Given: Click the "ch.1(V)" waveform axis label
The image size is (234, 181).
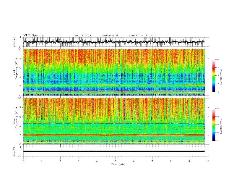Looking at the screenshot, I should tap(14, 42).
